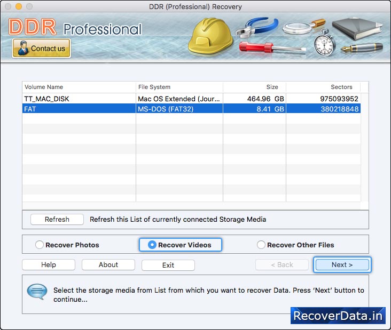Click the 464.96 GB size cell
This screenshot has height=330, width=391.
pos(254,99)
